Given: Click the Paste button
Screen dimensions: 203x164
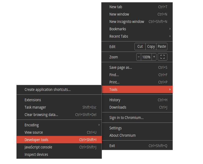Looking at the screenshot, I should click(x=162, y=47).
